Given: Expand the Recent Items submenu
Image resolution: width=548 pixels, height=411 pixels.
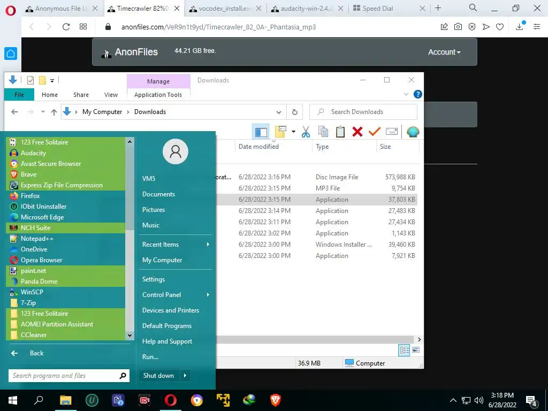Looking at the screenshot, I should tap(176, 244).
